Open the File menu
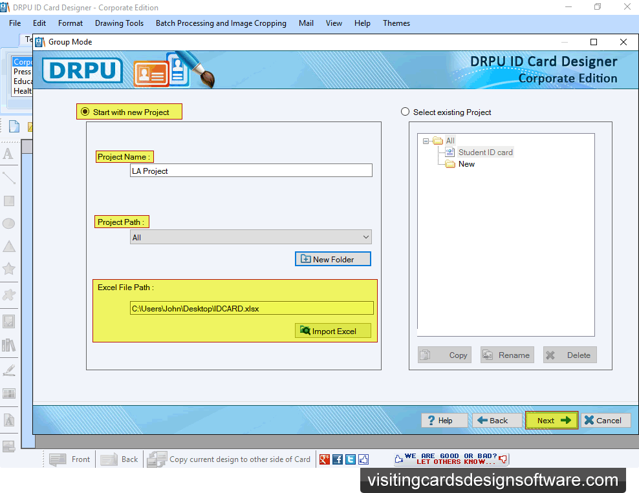The image size is (639, 493). [x=15, y=23]
